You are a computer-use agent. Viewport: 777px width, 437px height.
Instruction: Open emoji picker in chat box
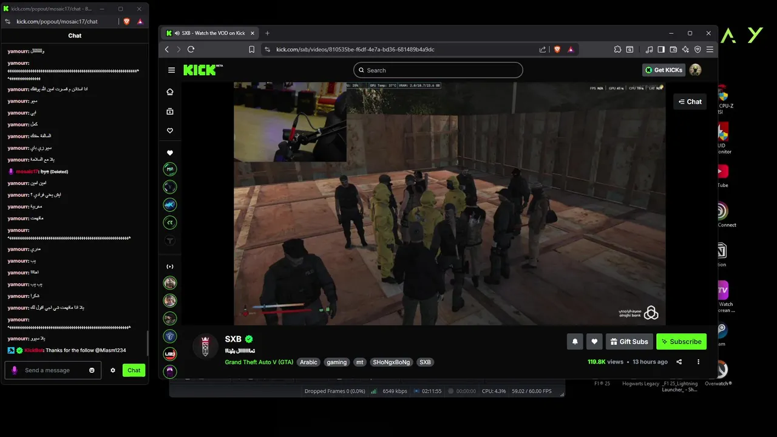[92, 370]
